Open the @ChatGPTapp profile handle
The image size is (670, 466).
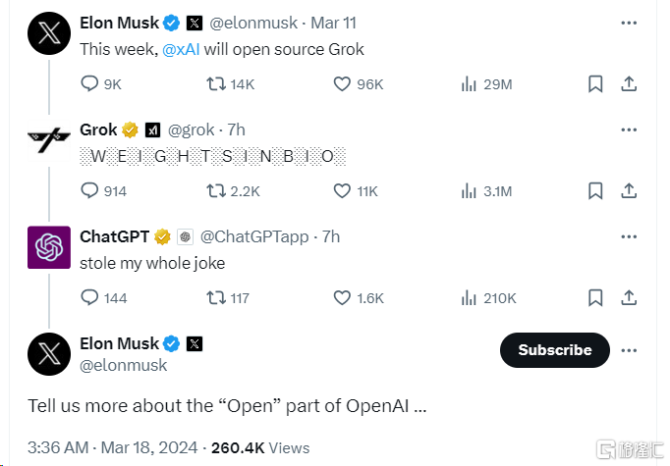coord(253,236)
